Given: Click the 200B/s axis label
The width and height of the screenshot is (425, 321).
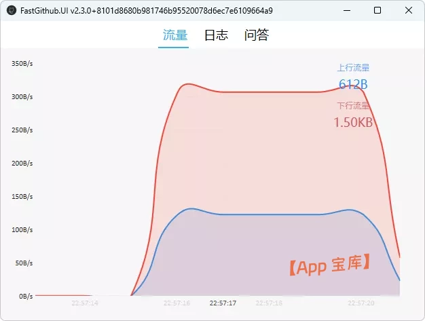Looking at the screenshot, I should click(22, 164).
